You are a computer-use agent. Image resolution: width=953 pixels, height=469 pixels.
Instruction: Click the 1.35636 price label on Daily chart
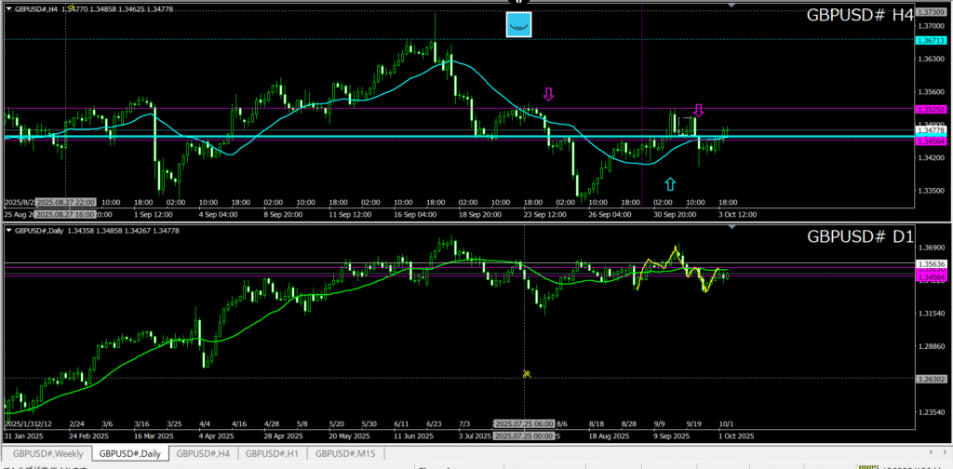[930, 265]
